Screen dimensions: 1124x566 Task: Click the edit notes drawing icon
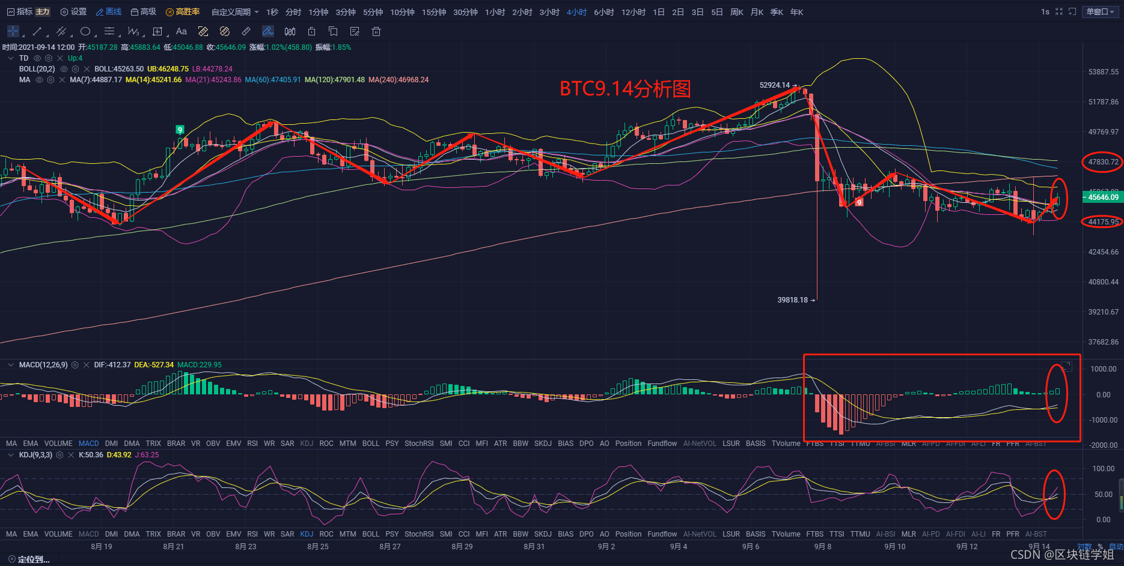pos(355,31)
